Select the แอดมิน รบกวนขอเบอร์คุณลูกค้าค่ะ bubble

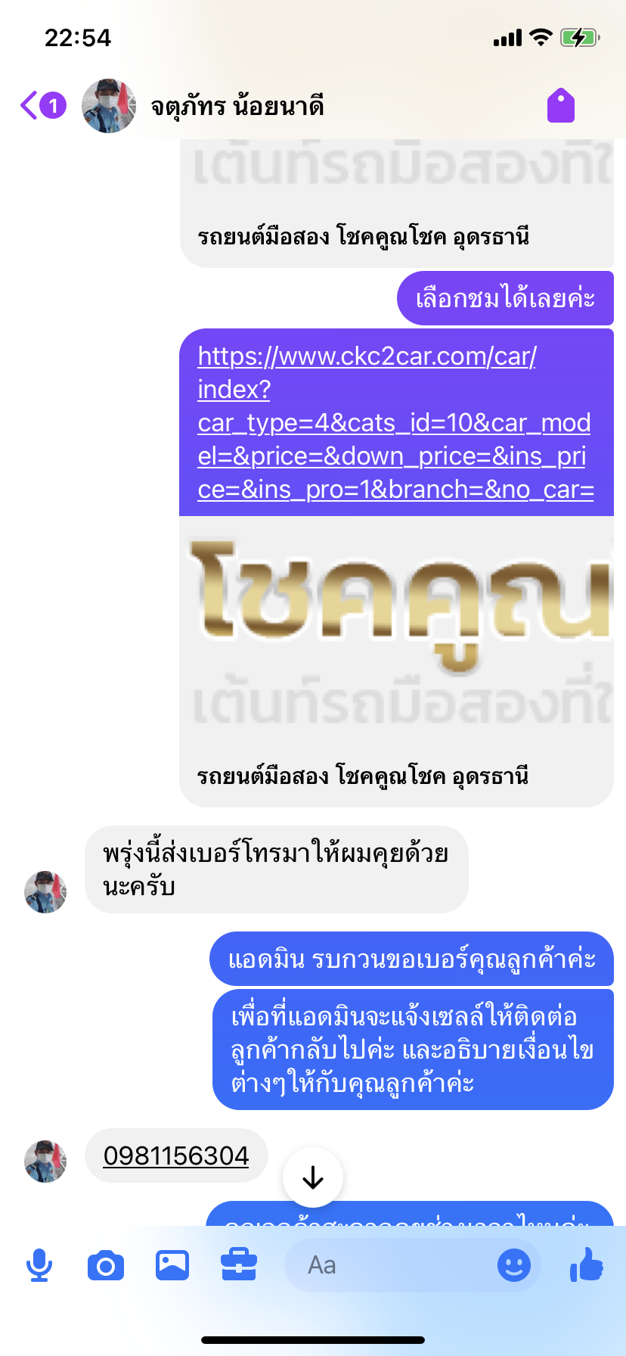coord(411,959)
